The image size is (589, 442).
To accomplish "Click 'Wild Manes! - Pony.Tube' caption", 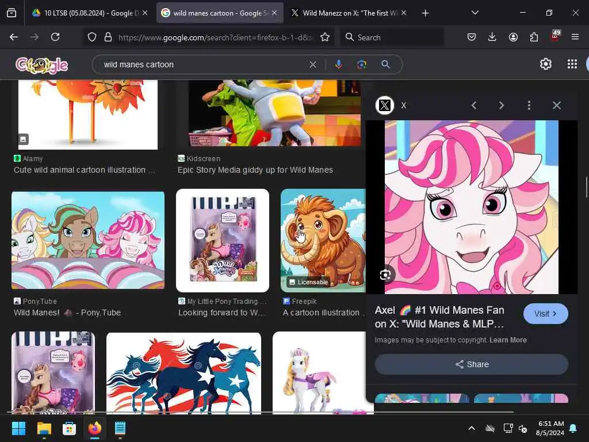I will tap(67, 313).
